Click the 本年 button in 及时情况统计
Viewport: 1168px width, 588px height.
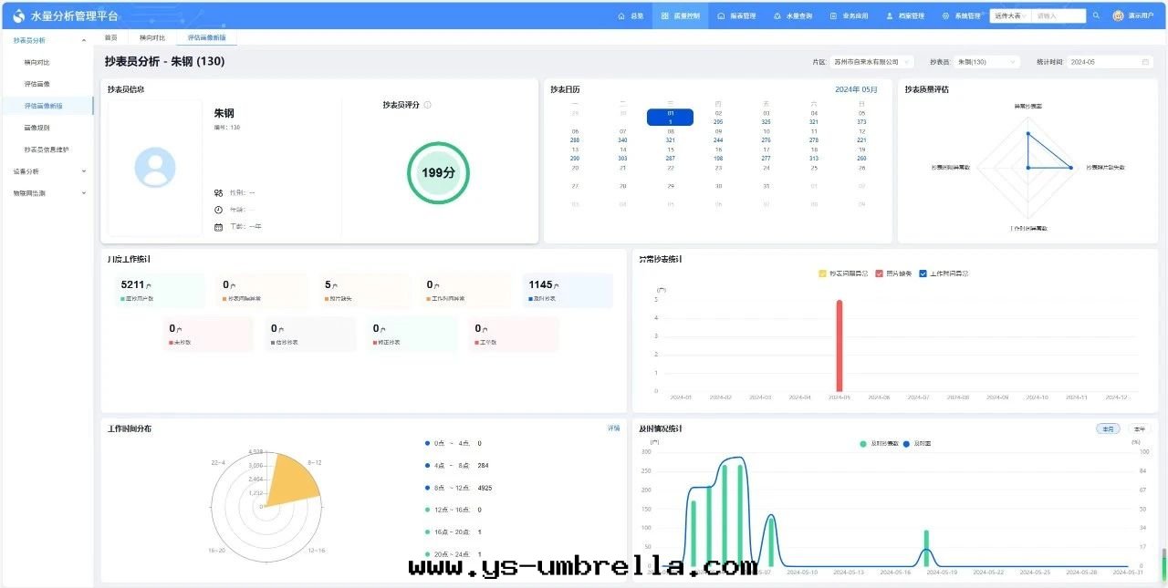pyautogui.click(x=1138, y=428)
